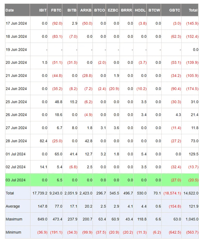Click the 19 Jun 2024 date cell
Image resolution: width=199 pixels, height=240 pixels.
pyautogui.click(x=16, y=50)
